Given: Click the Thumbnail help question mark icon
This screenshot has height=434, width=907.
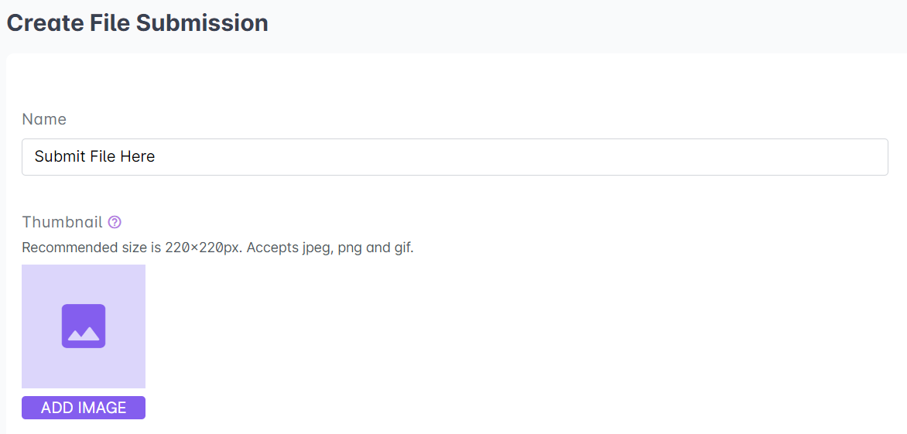Looking at the screenshot, I should point(115,223).
